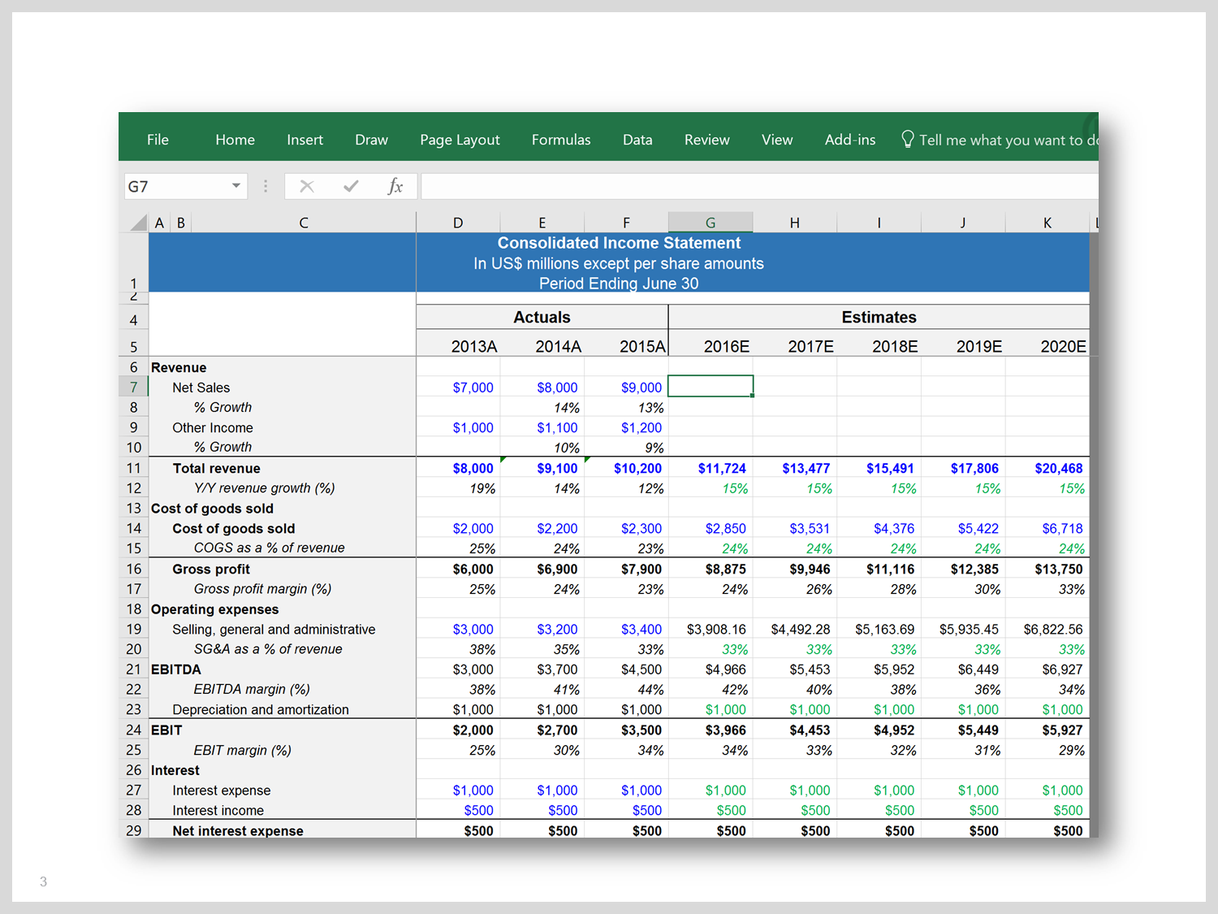Click the $7,000 Net Sales cell
This screenshot has height=914, width=1218.
click(458, 388)
